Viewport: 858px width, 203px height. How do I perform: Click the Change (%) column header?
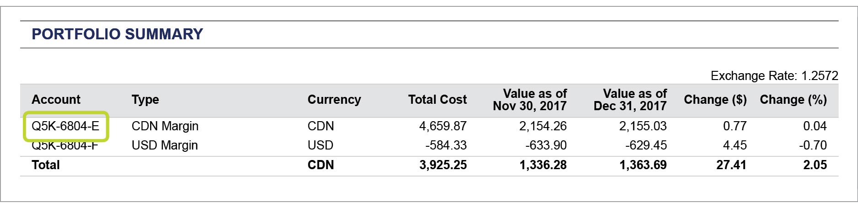793,100
